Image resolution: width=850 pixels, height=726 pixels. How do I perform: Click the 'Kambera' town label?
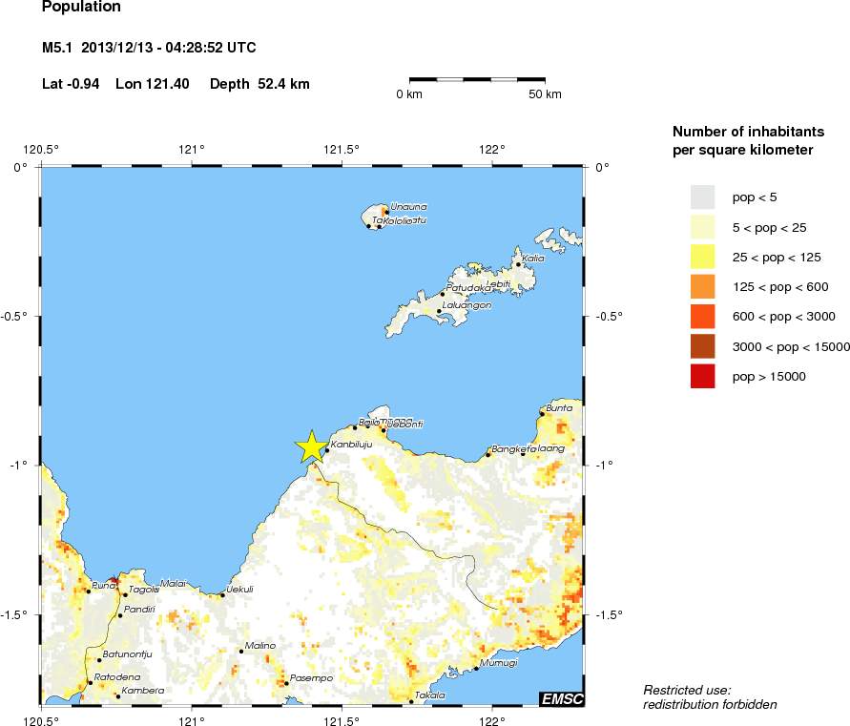[142, 691]
